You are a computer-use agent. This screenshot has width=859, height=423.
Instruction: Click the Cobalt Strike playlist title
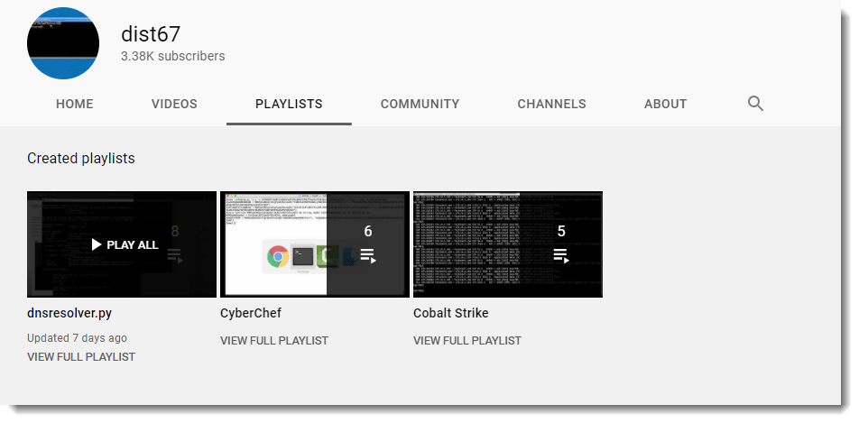451,313
